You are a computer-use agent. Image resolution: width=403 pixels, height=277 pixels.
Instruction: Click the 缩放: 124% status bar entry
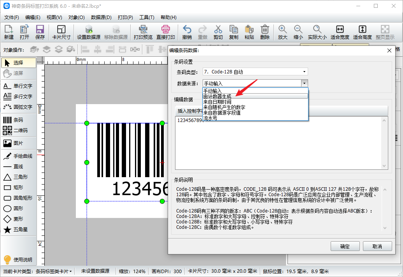[x=132, y=271]
